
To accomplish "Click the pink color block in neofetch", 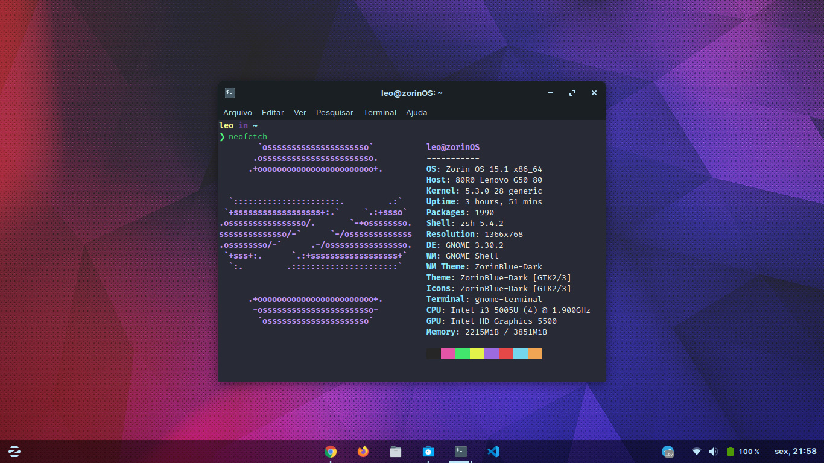I will pyautogui.click(x=448, y=354).
